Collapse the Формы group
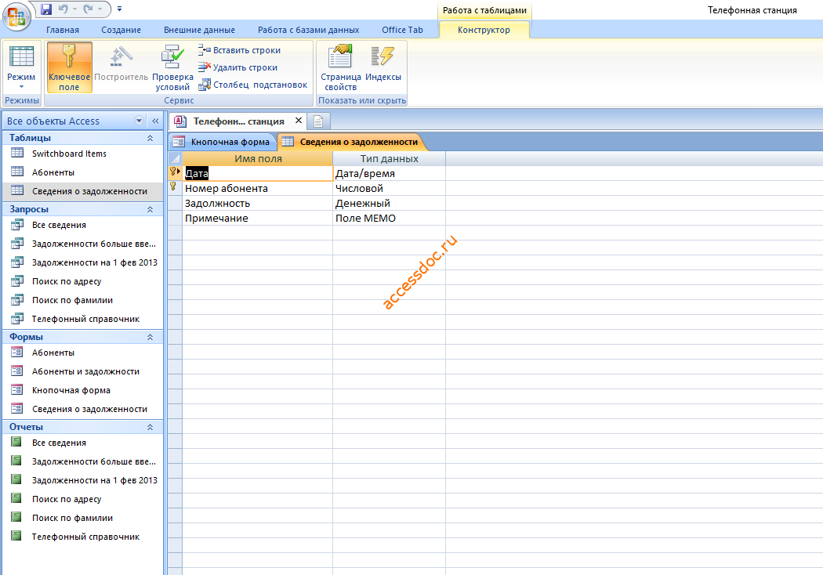Screen dimensions: 823x575 click(x=150, y=337)
